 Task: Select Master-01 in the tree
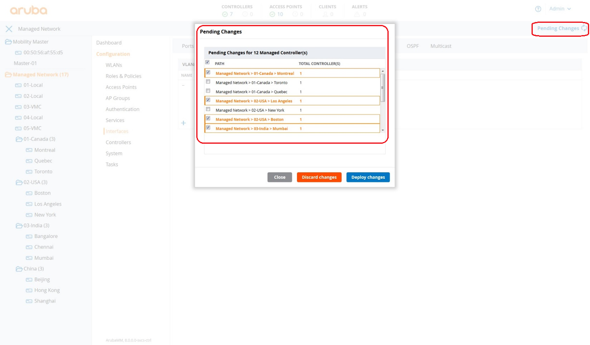[25, 63]
